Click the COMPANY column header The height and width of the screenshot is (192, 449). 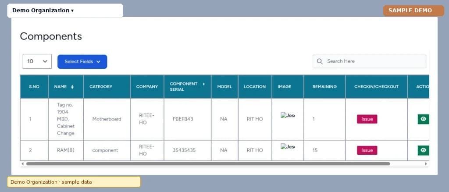pyautogui.click(x=147, y=87)
